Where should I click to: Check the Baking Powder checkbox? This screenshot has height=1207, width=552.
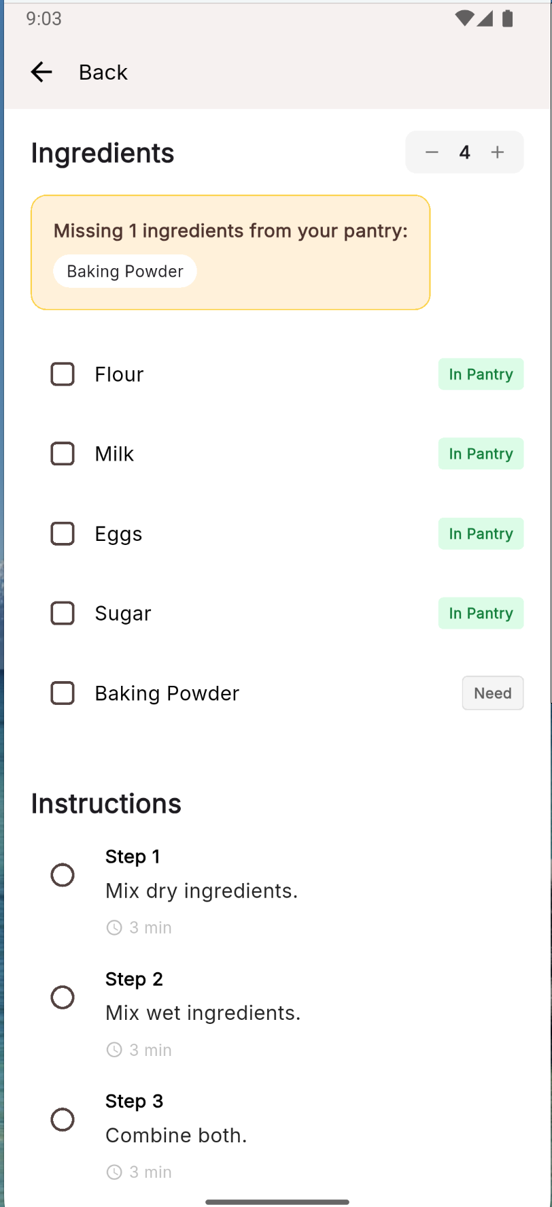(63, 693)
